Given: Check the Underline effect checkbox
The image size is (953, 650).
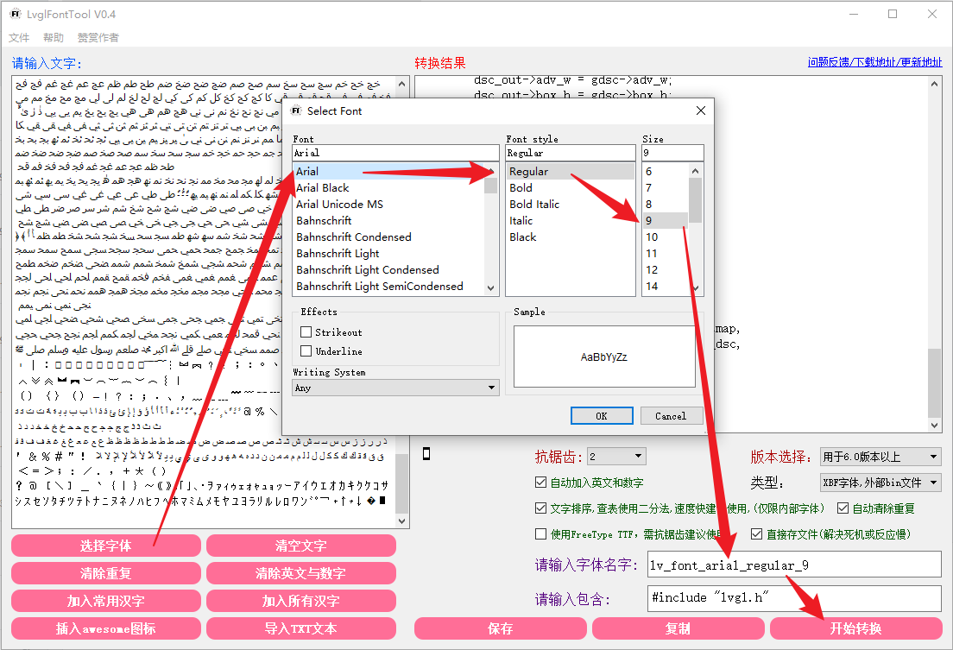Looking at the screenshot, I should point(306,350).
